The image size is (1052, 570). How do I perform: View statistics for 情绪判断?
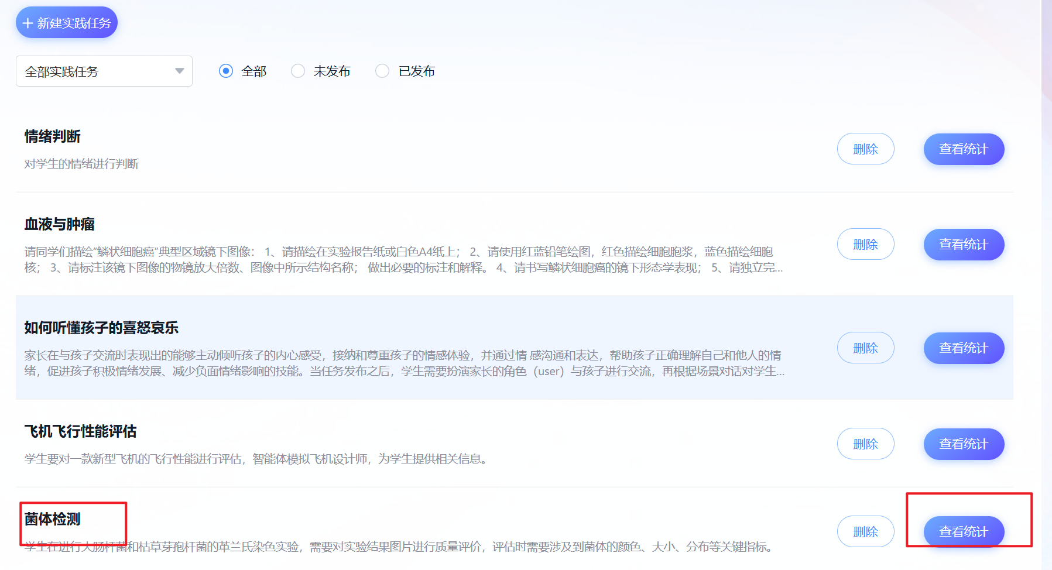point(963,149)
